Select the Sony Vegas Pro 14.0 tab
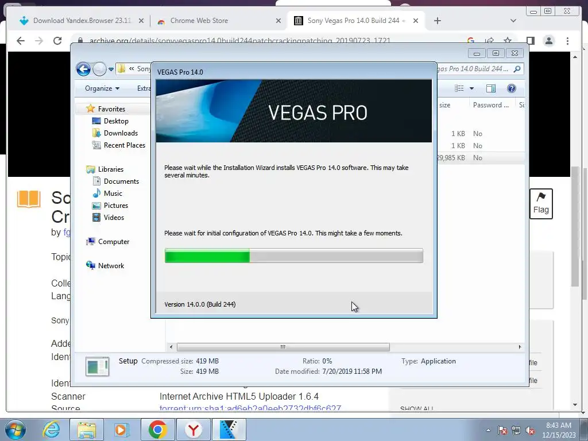This screenshot has width=588, height=441. coord(356,21)
